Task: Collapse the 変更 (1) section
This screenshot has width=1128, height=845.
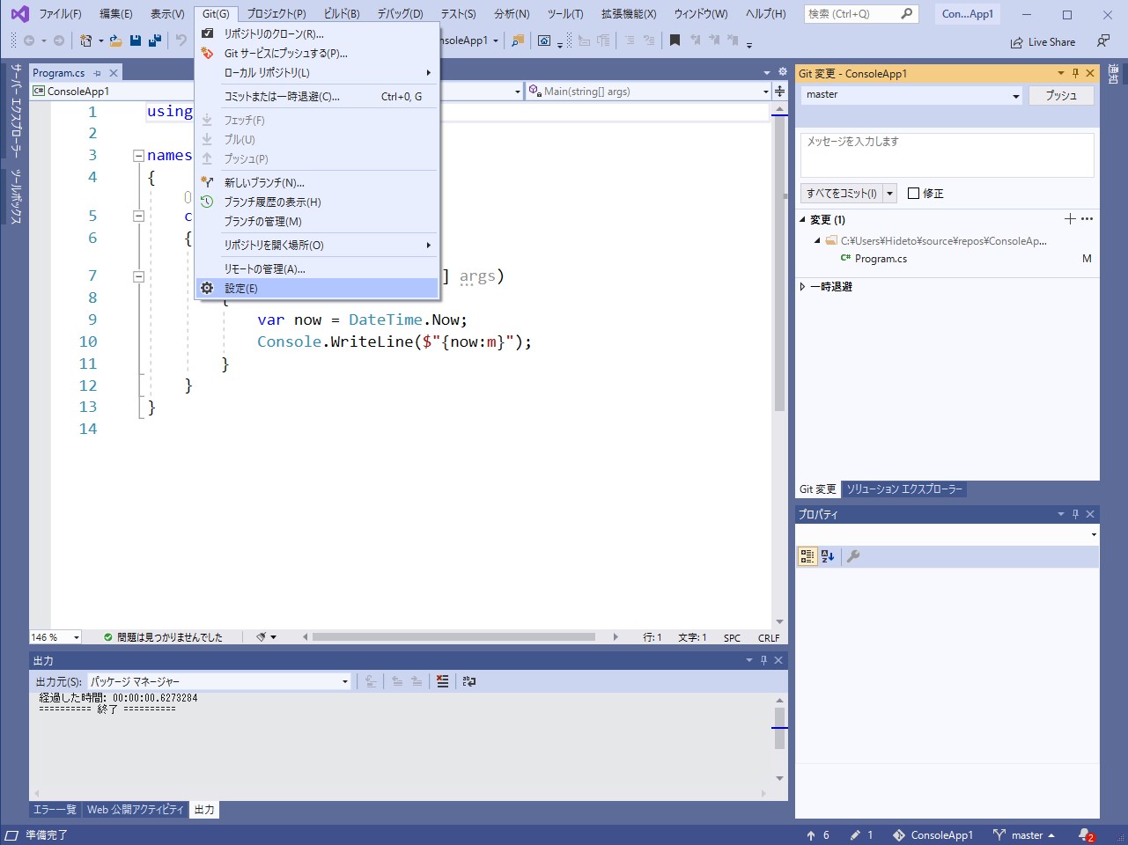Action: [x=802, y=219]
